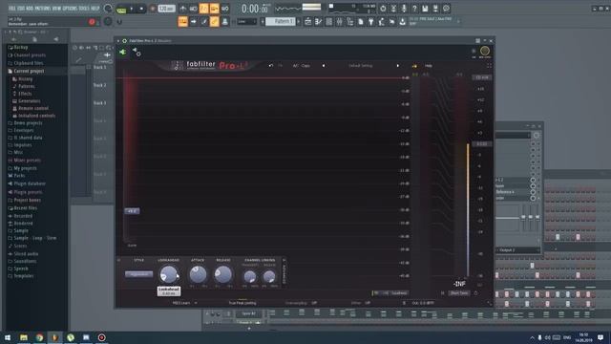Open the MIDI Learn dropdown
This screenshot has height=344, width=611.
pyautogui.click(x=184, y=303)
